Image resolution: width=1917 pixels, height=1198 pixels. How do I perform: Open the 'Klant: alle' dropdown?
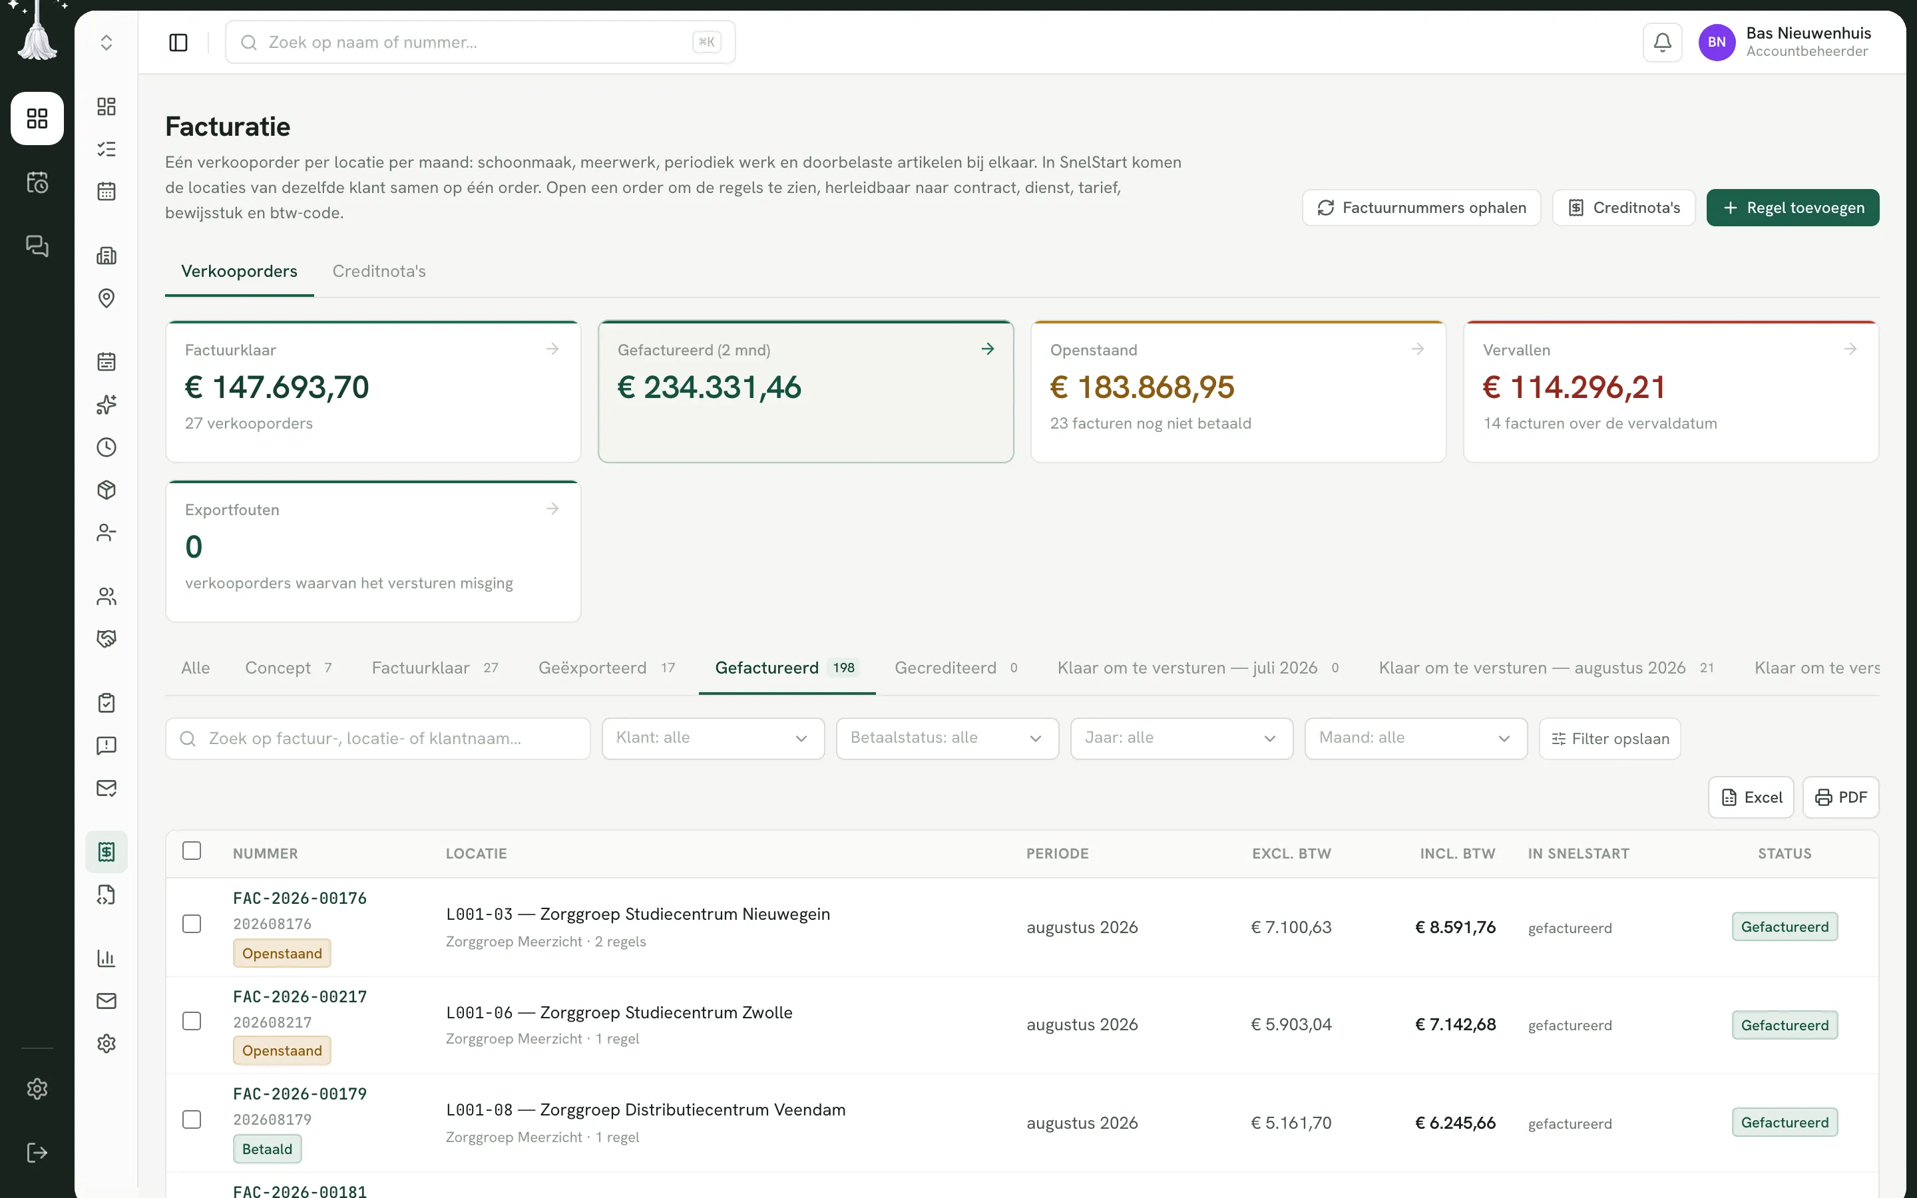[713, 739]
